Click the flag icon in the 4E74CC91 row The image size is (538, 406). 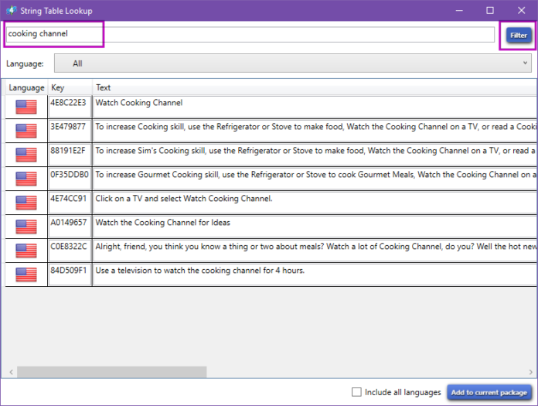[26, 203]
